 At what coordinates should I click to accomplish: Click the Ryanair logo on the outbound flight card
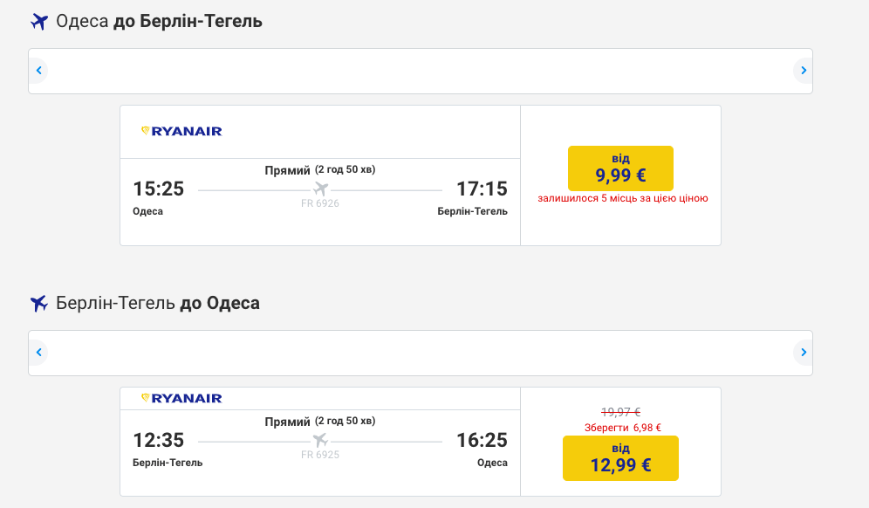(x=181, y=131)
